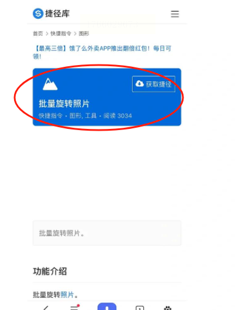Tap the blue center button in bottom bar

click(x=107, y=306)
